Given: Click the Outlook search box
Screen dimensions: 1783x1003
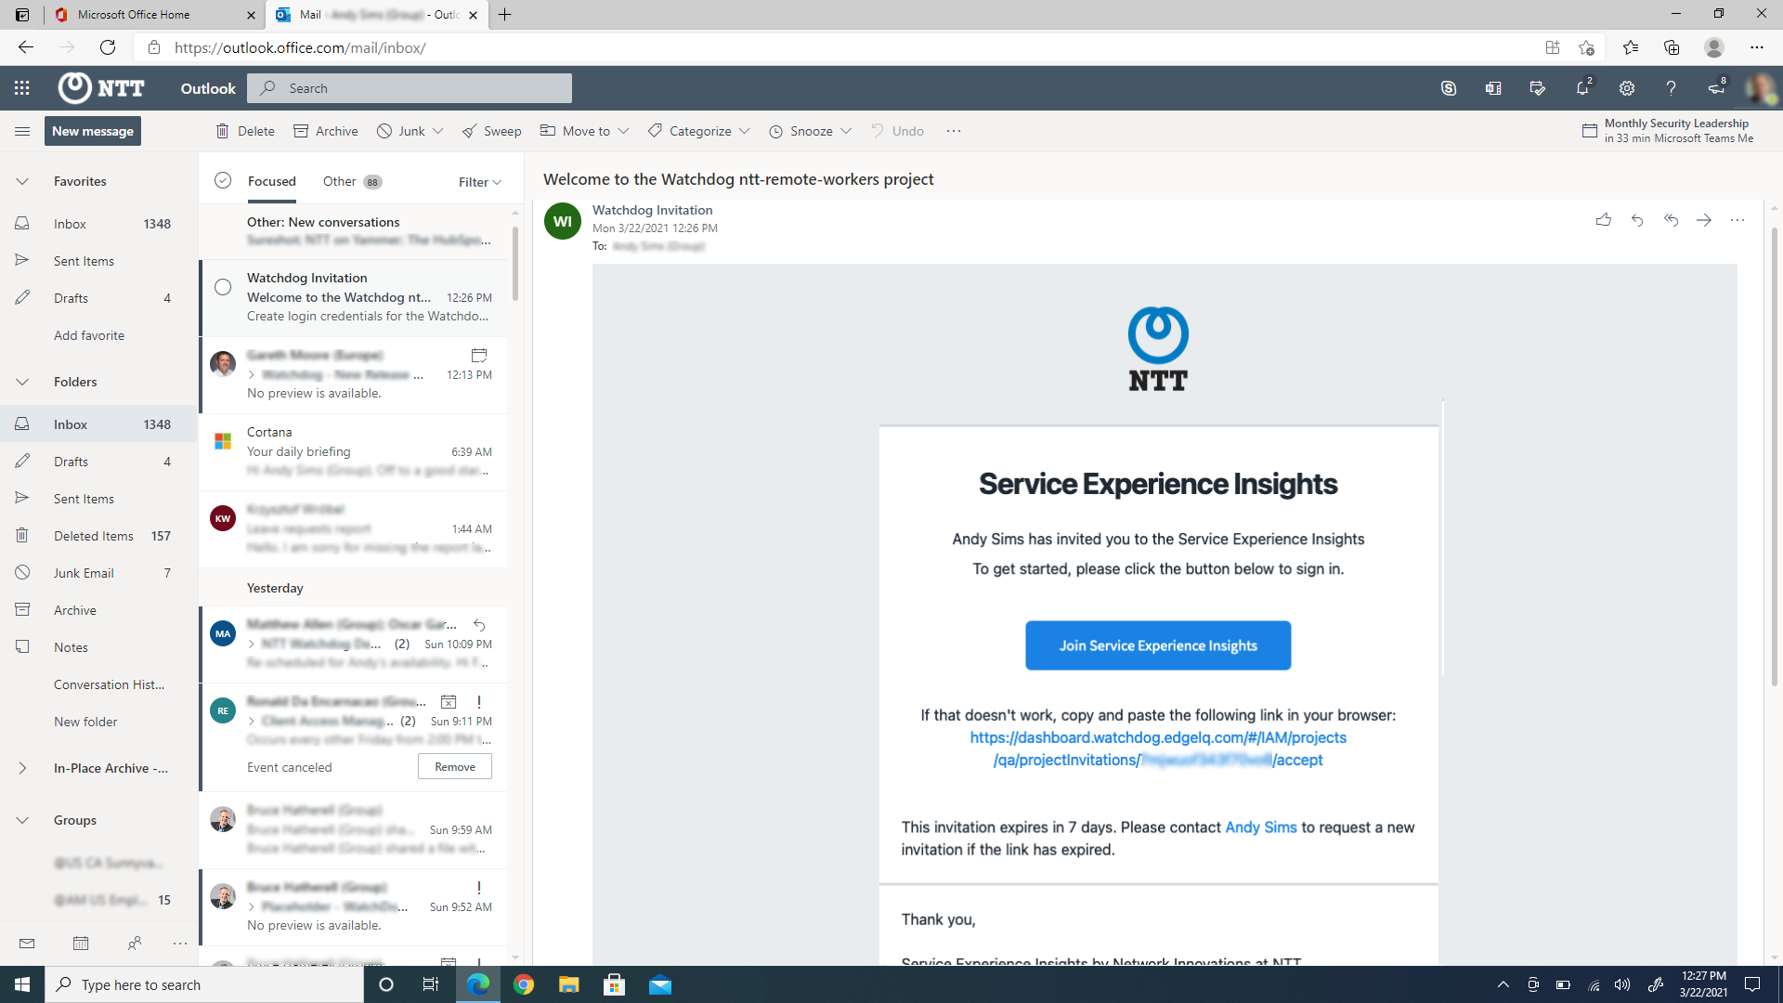Looking at the screenshot, I should point(410,88).
